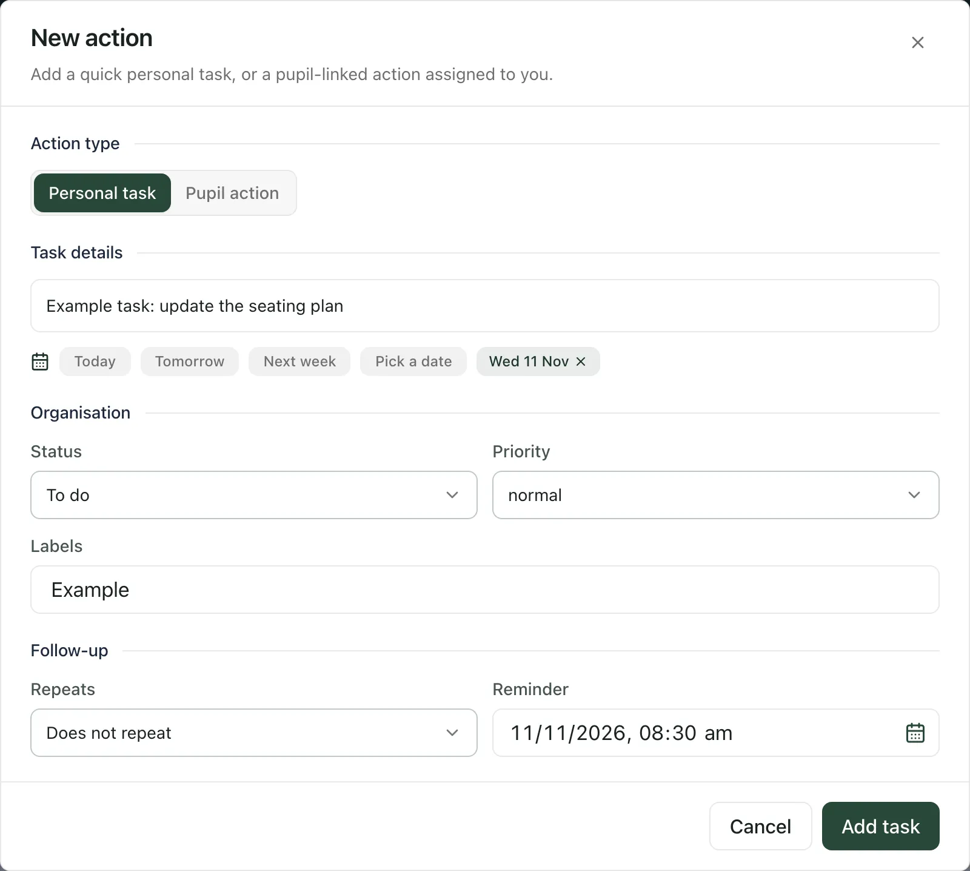Cancel the new action
This screenshot has width=970, height=871.
[x=760, y=826]
